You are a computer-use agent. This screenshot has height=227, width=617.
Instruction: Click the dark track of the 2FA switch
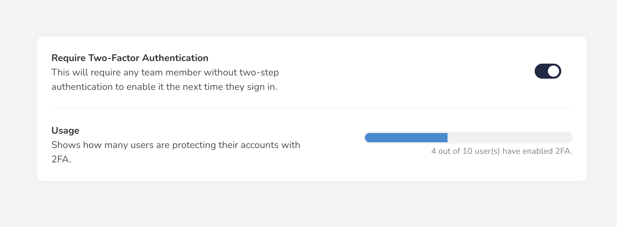pos(541,71)
